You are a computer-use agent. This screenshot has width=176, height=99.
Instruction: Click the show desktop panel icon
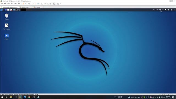click(x=5, y=10)
